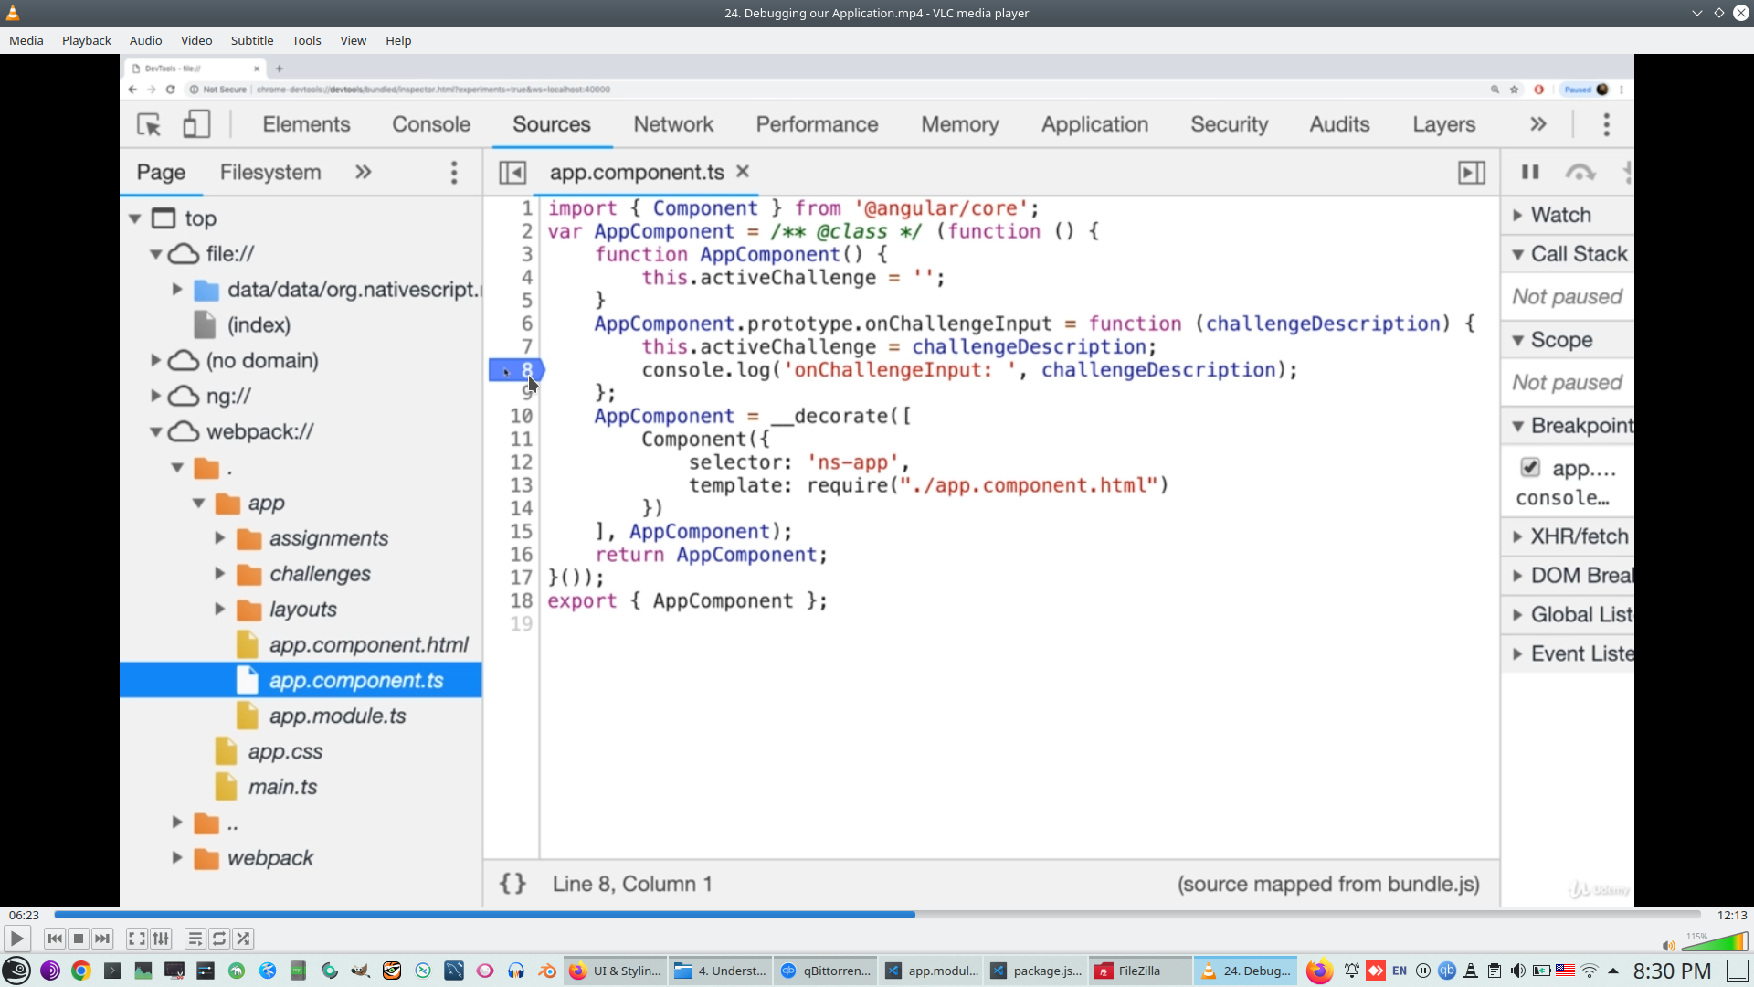Screen dimensions: 1754x987
Task: Click the DevTools inspect element icon
Action: pyautogui.click(x=149, y=124)
